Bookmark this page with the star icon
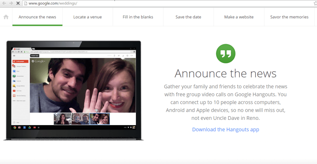The image size is (317, 164). click(x=315, y=3)
